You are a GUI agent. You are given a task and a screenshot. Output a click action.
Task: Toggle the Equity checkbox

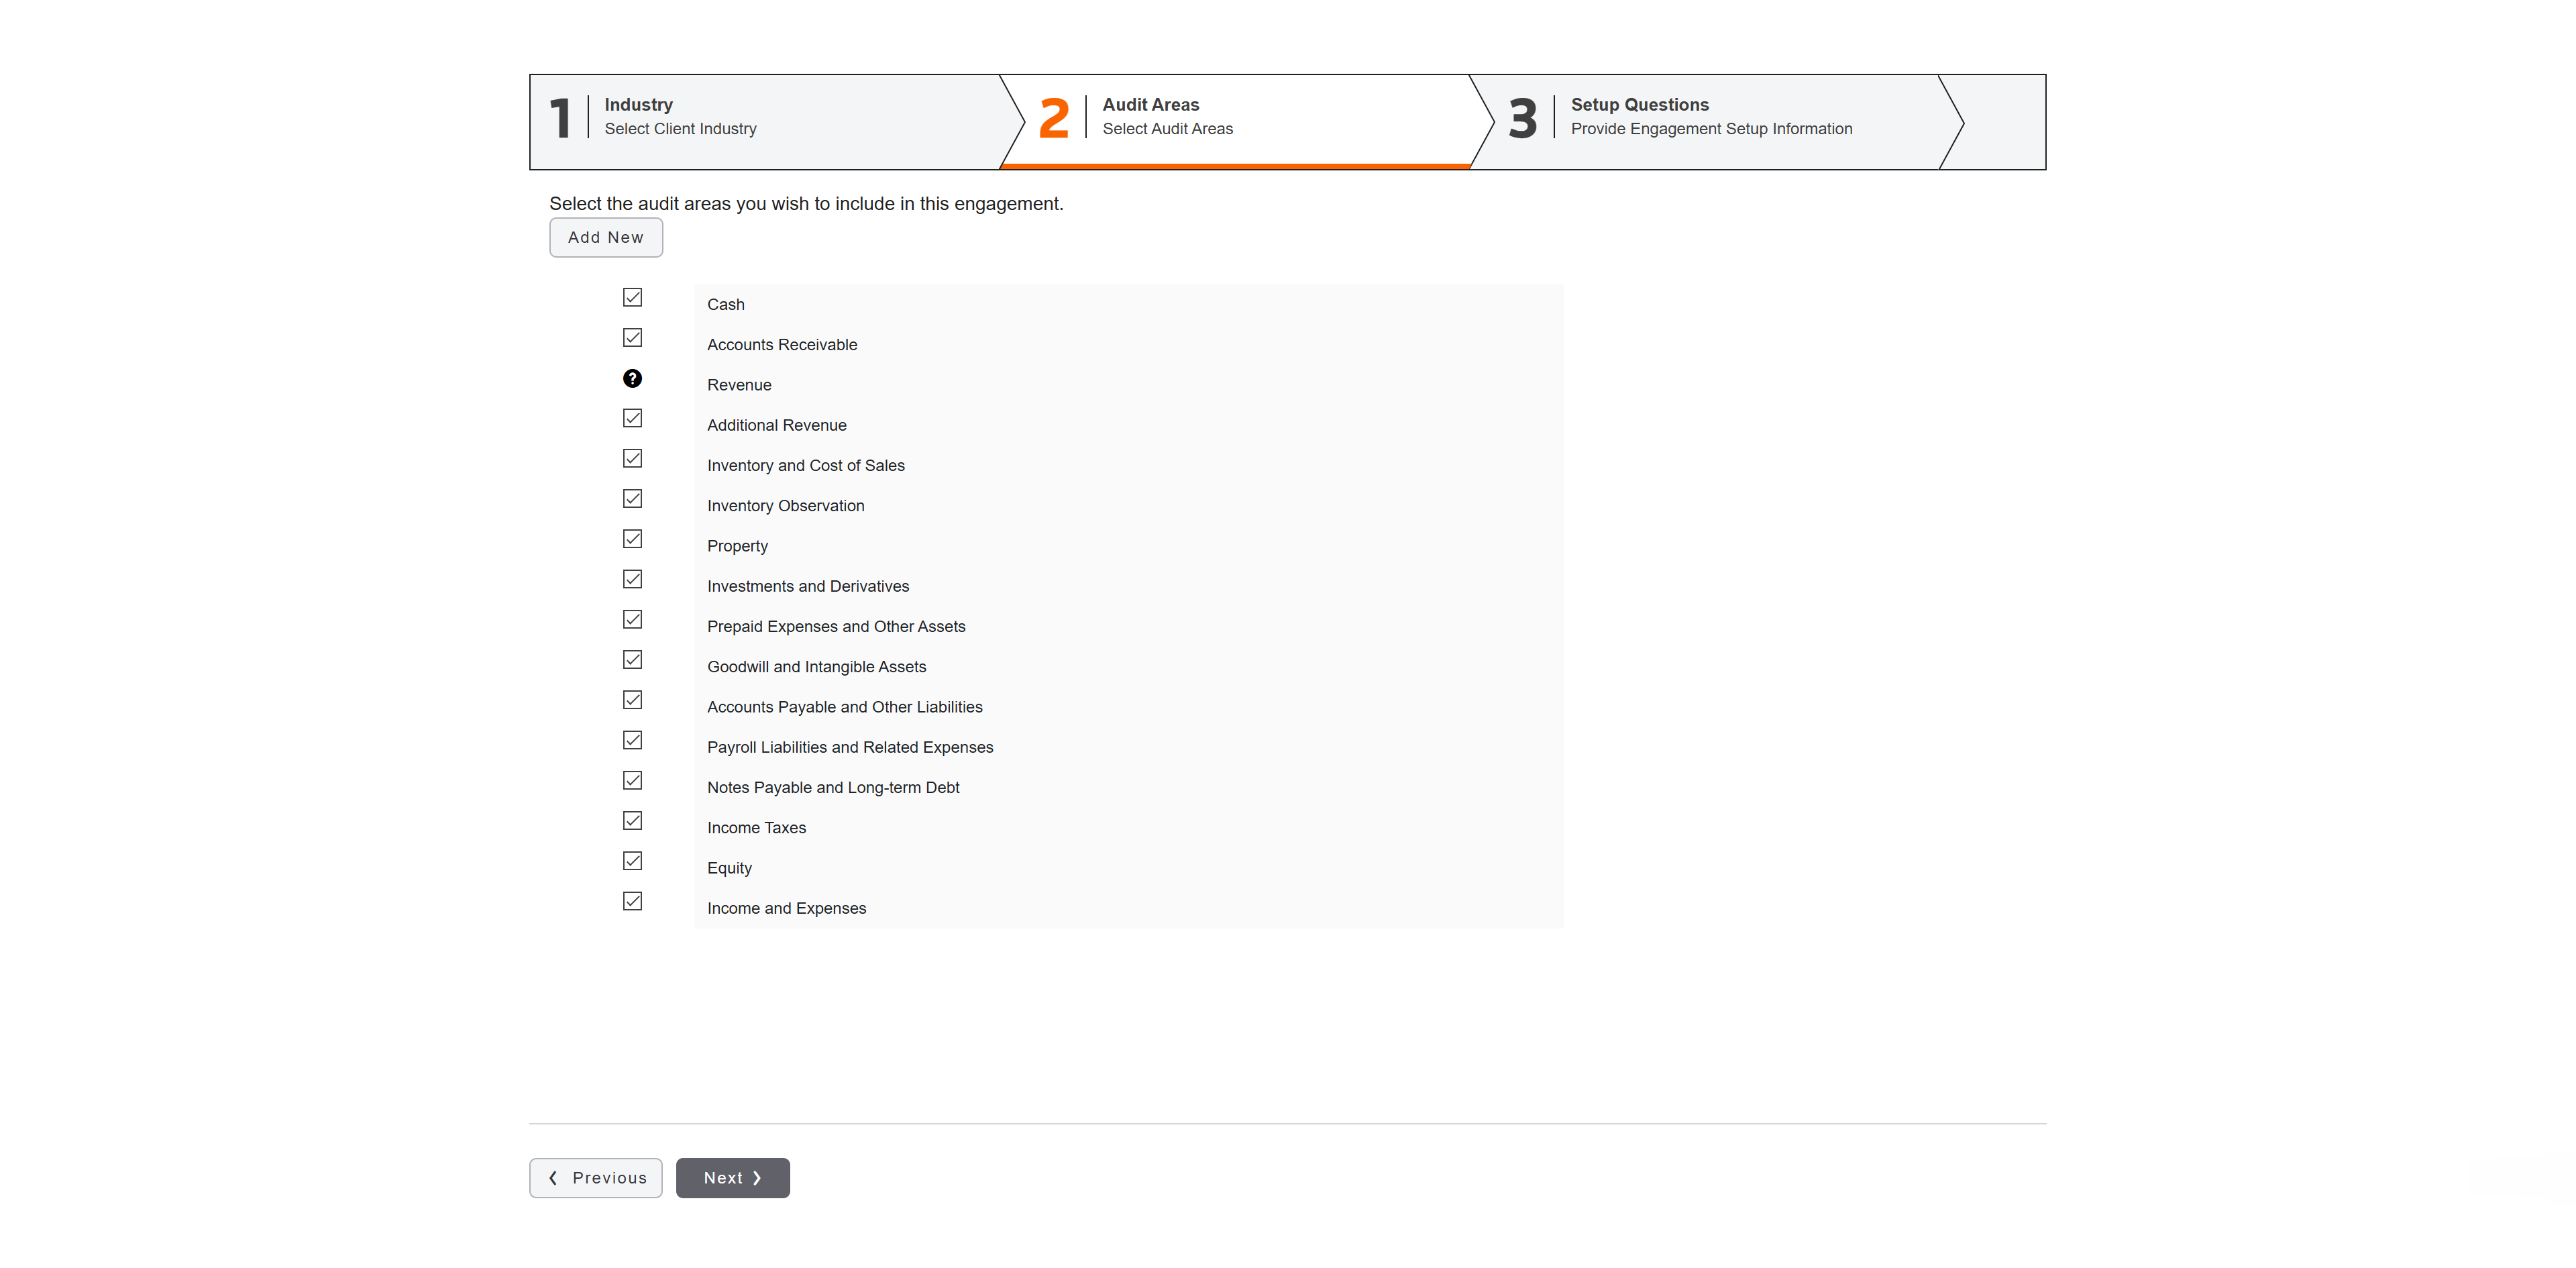pyautogui.click(x=632, y=861)
